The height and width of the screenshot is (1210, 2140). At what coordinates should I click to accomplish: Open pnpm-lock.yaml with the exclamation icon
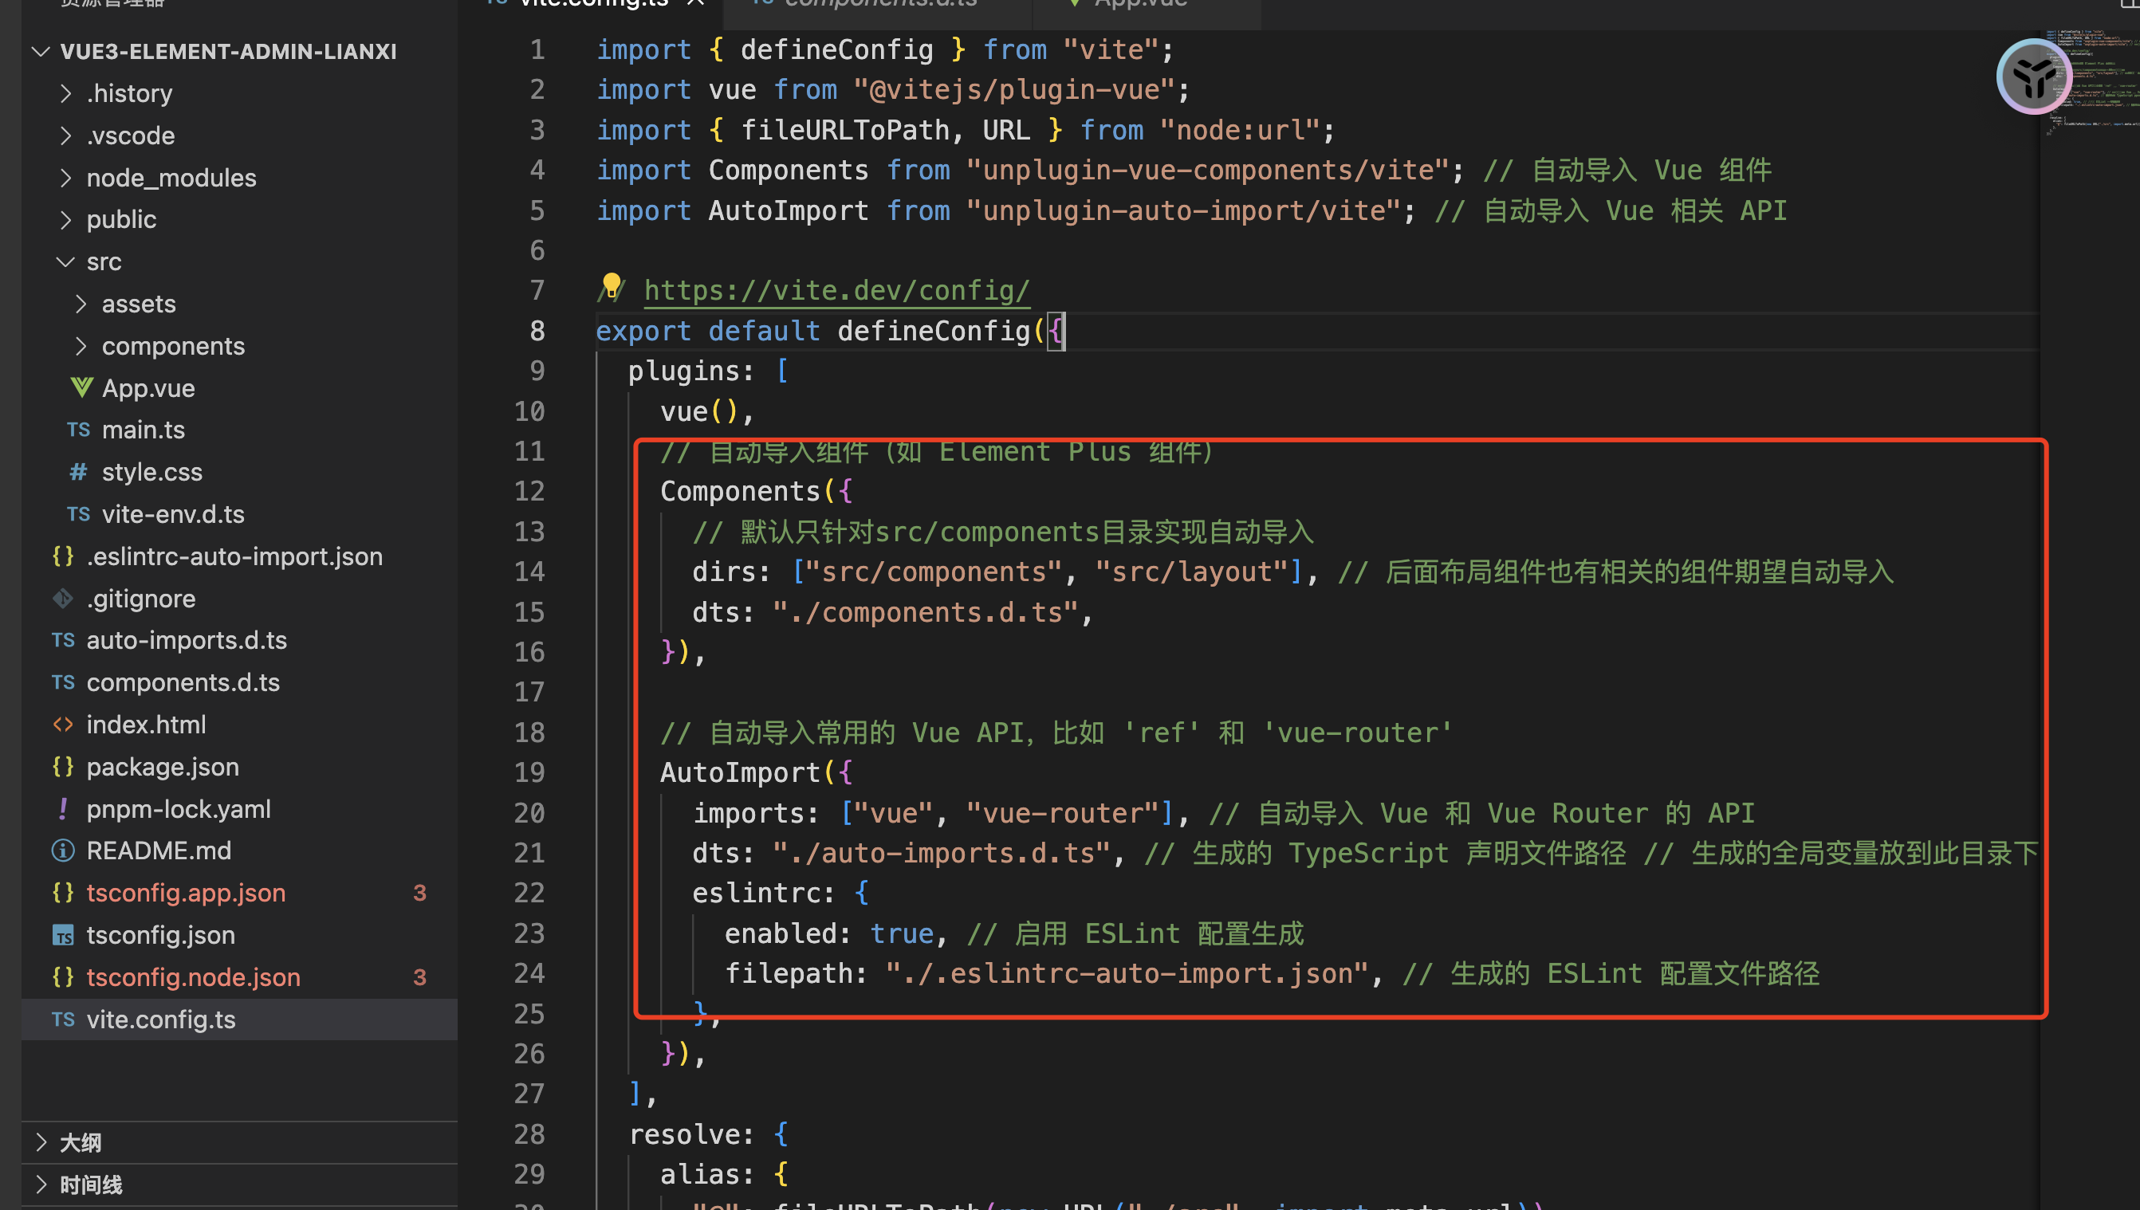coord(178,808)
